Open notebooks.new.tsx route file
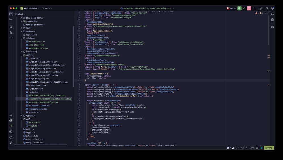Viewport: 283px width, 160px height. 36,109
